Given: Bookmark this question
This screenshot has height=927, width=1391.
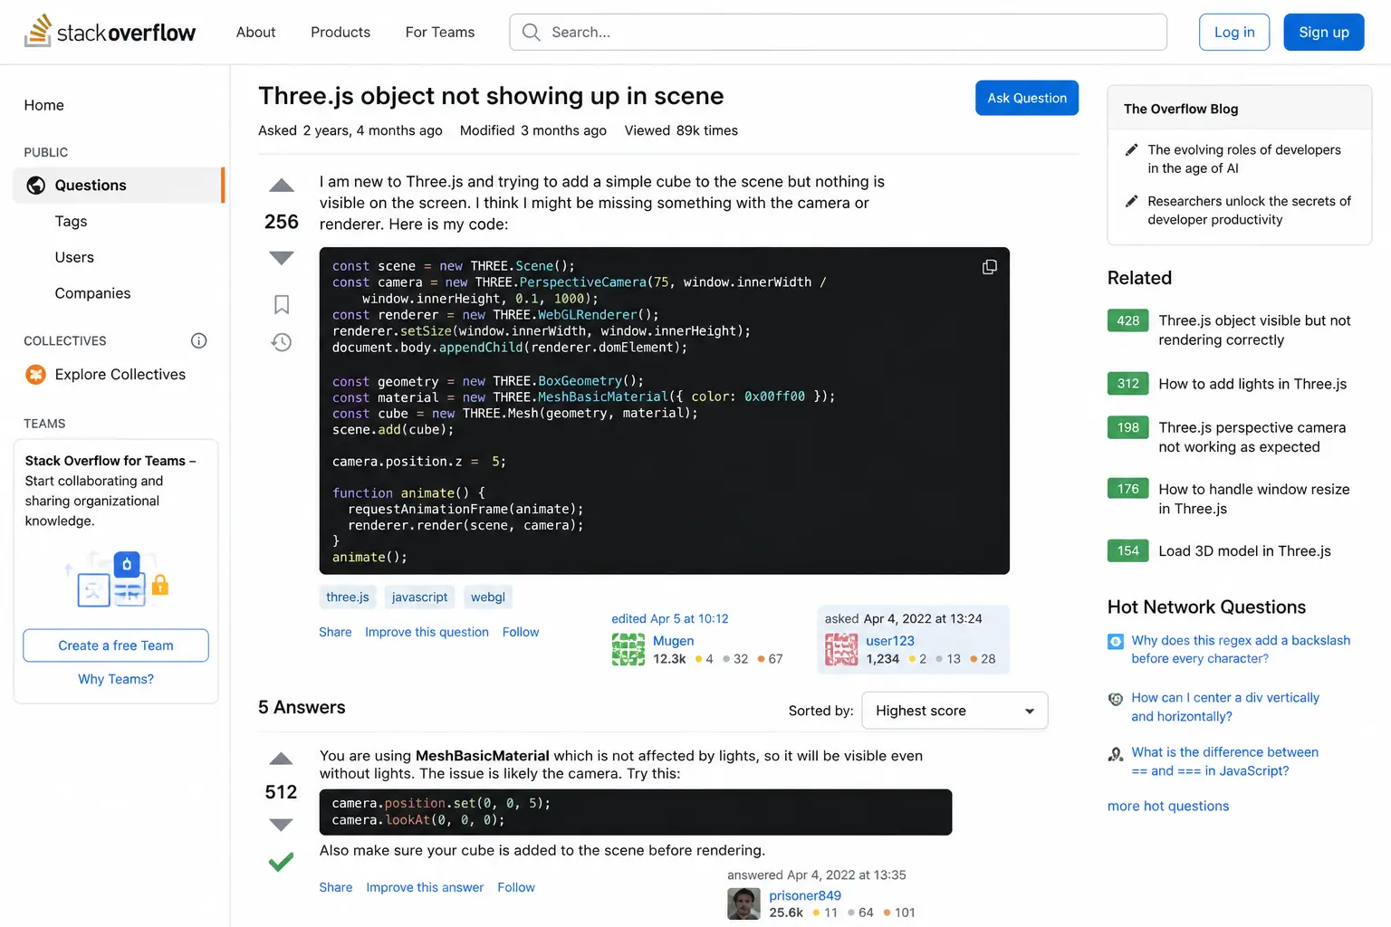Looking at the screenshot, I should [282, 304].
